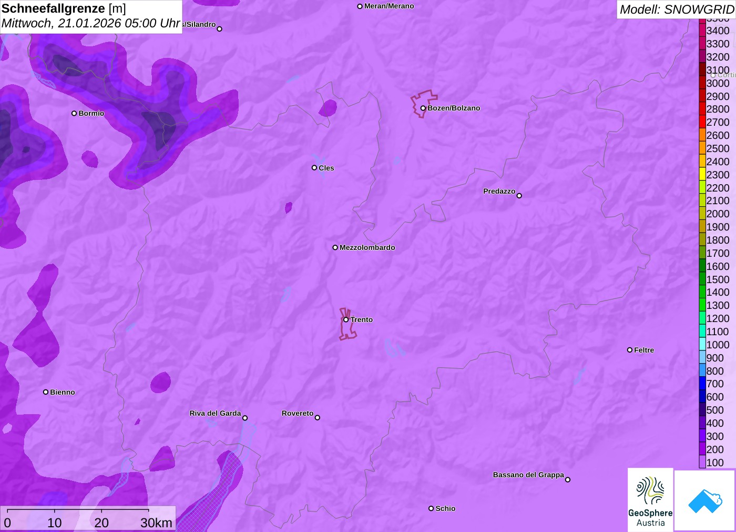The height and width of the screenshot is (532, 736).
Task: Click the Feltre location marker
Action: click(630, 350)
